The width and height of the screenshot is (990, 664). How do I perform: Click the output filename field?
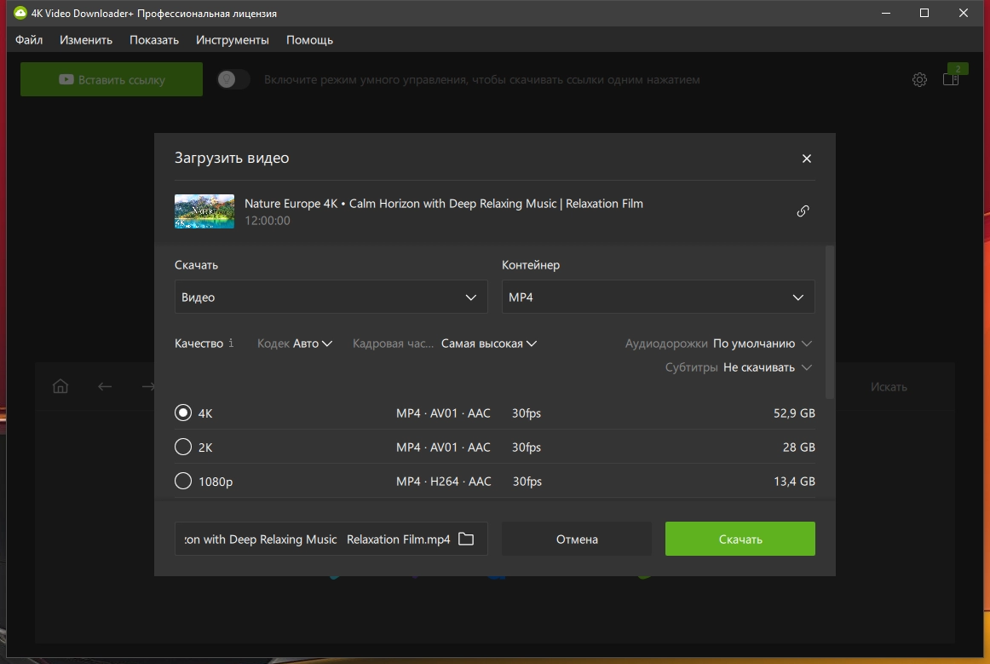point(331,539)
